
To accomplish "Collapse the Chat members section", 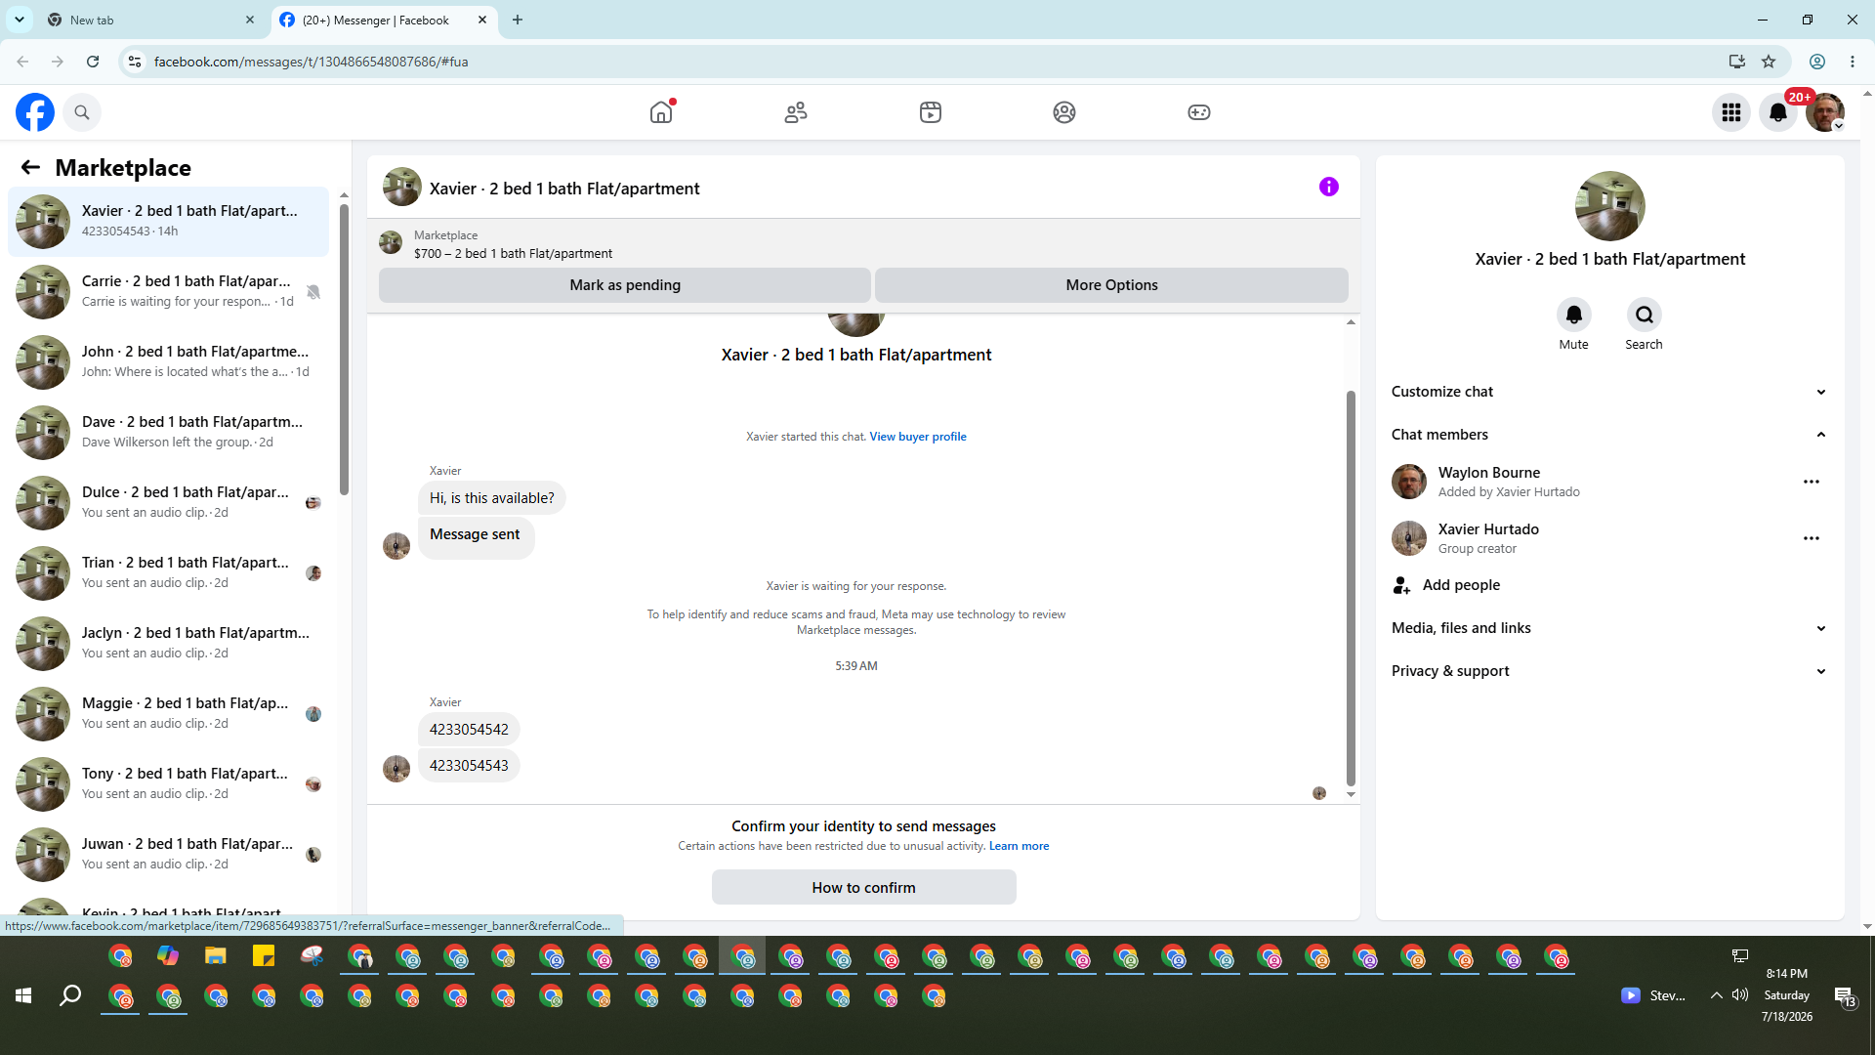I will [1608, 435].
